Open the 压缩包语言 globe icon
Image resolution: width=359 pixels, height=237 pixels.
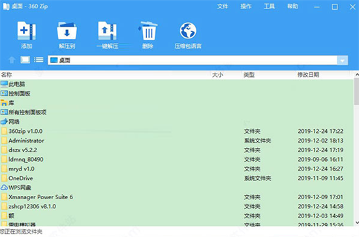coord(188,31)
